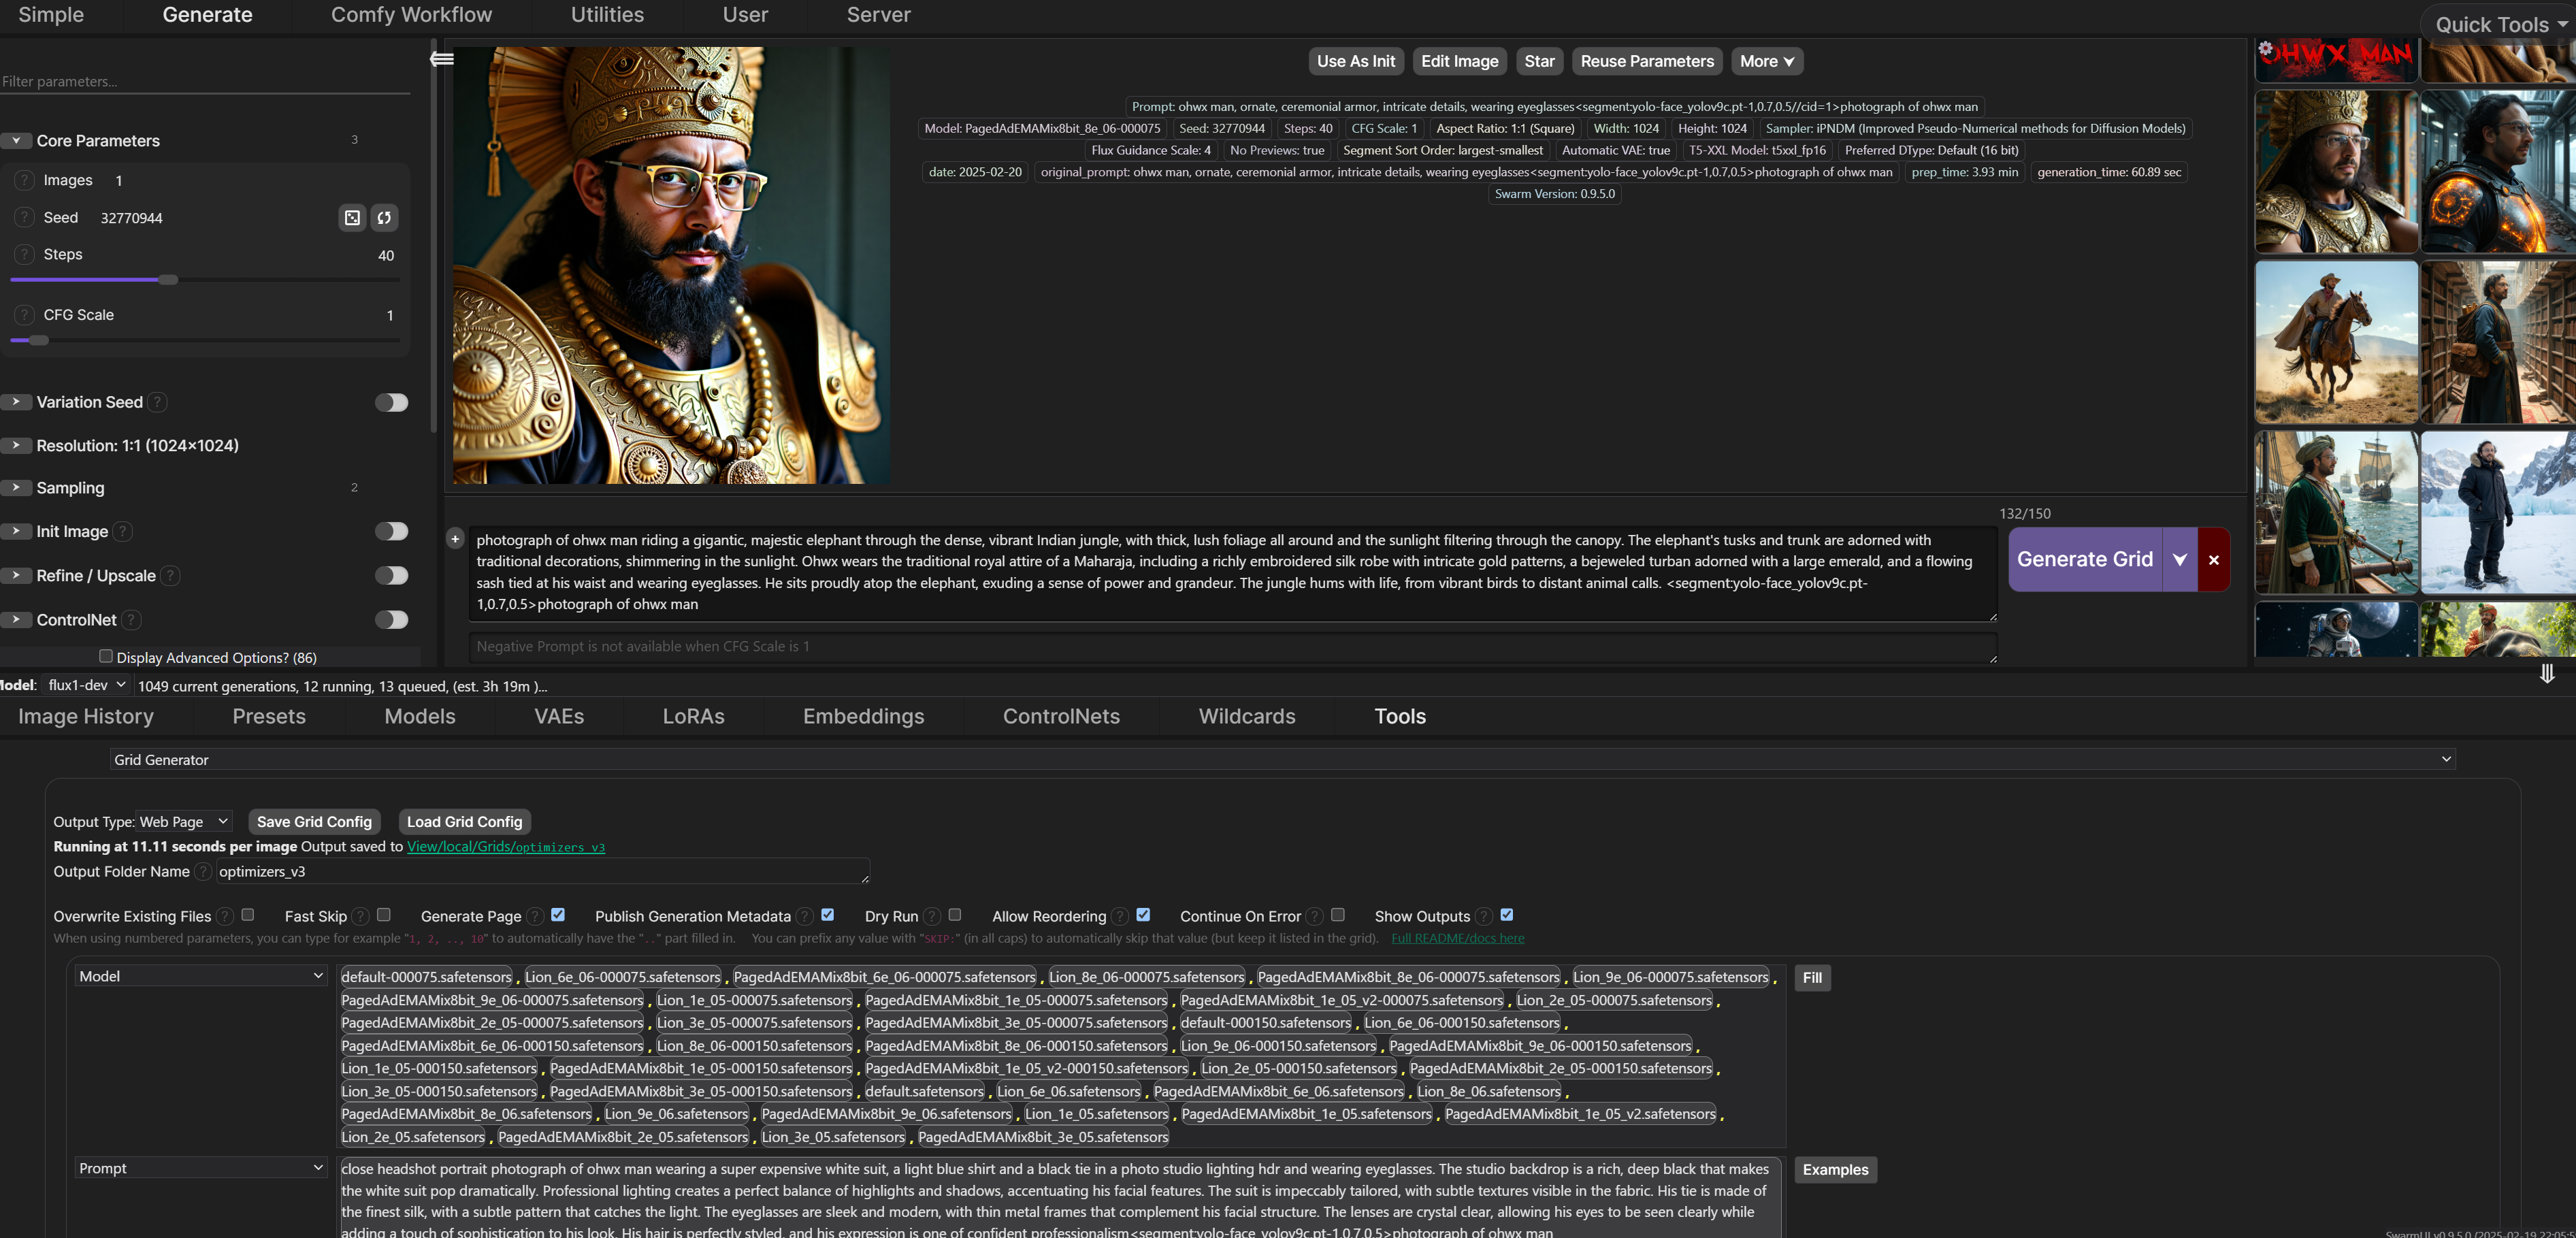Click the Output Folder Name help icon

click(x=203, y=871)
